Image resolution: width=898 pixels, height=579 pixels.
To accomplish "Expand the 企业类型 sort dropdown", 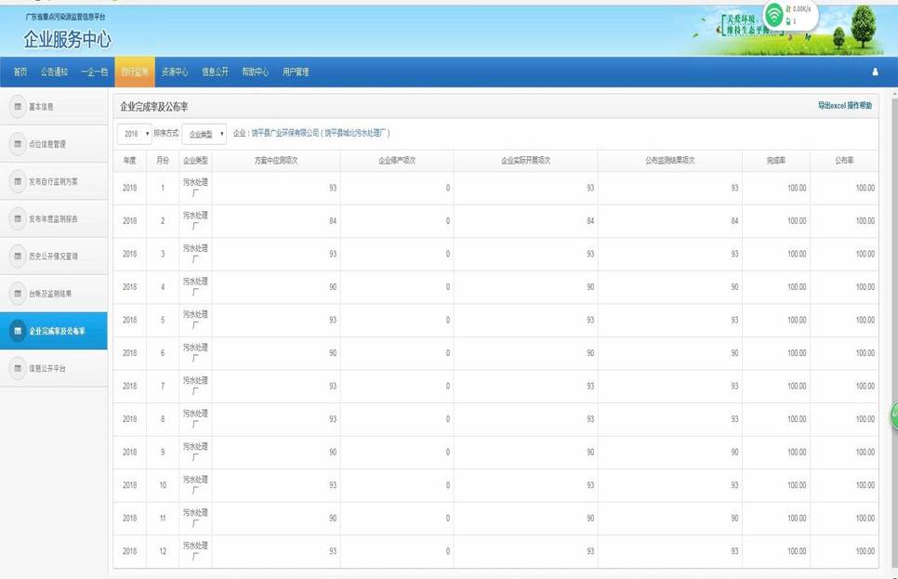I will tap(205, 134).
